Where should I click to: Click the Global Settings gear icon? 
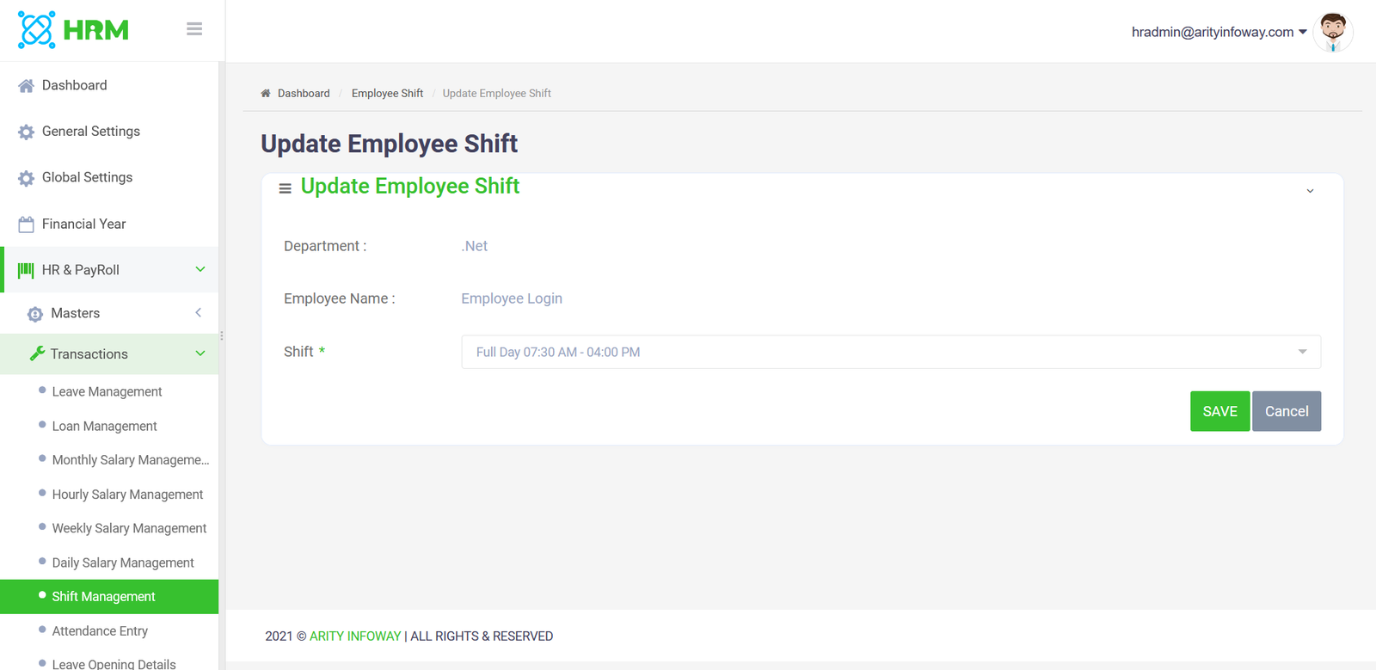(26, 178)
